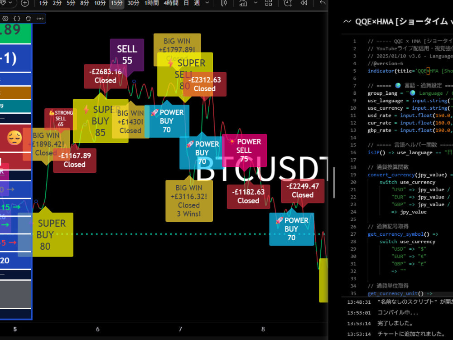Click the use_currency input.string line
Screen dimensions: 453x340
tap(410, 108)
